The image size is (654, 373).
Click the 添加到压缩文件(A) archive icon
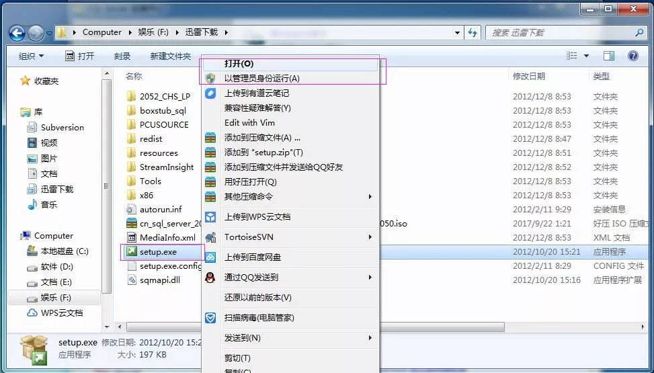tap(210, 137)
